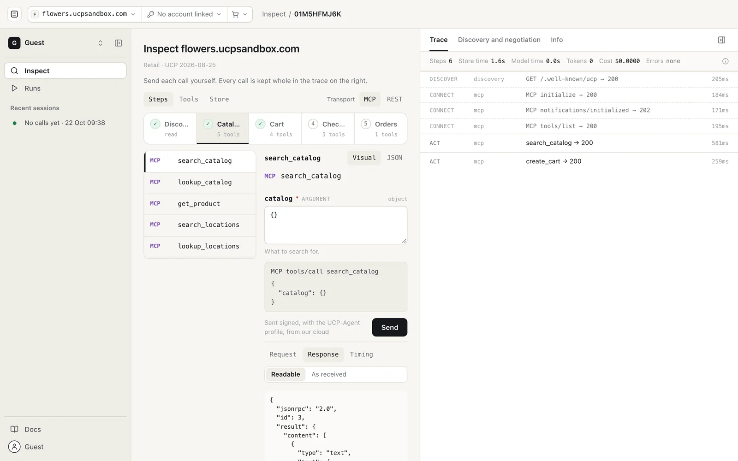Image resolution: width=738 pixels, height=461 pixels.
Task: Select the Steps tab
Action: (x=158, y=99)
